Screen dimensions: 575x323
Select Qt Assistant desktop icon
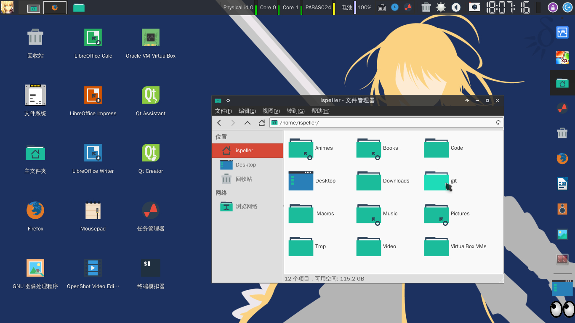tap(151, 101)
